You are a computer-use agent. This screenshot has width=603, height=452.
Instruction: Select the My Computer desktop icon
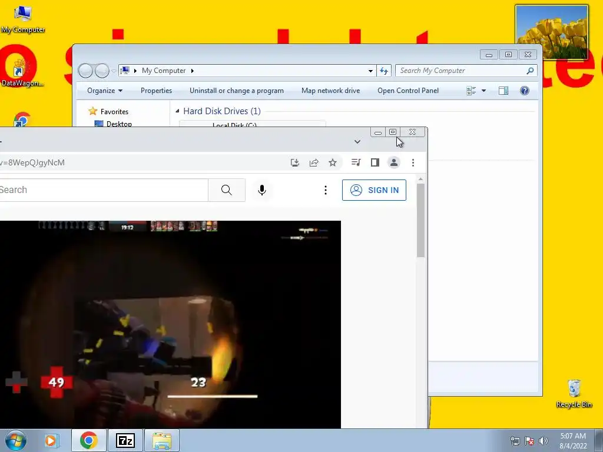23,19
